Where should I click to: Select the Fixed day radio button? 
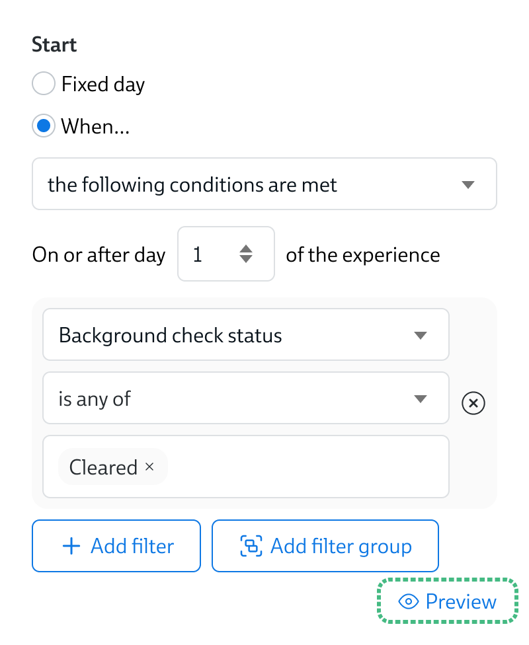click(x=44, y=85)
